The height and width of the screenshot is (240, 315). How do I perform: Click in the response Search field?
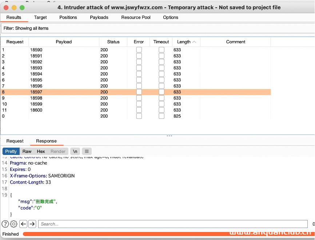[173, 224]
